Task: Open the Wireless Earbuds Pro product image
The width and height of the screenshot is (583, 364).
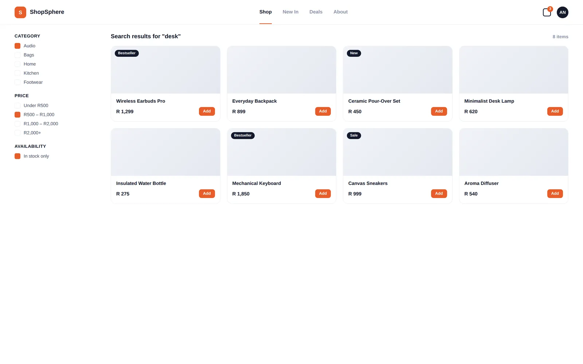Action: (x=165, y=70)
